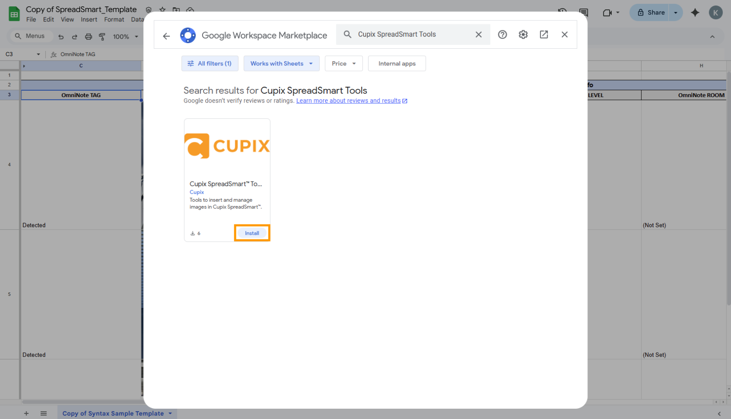Open the Gemini sparkle assistant
This screenshot has width=731, height=419.
tap(695, 13)
